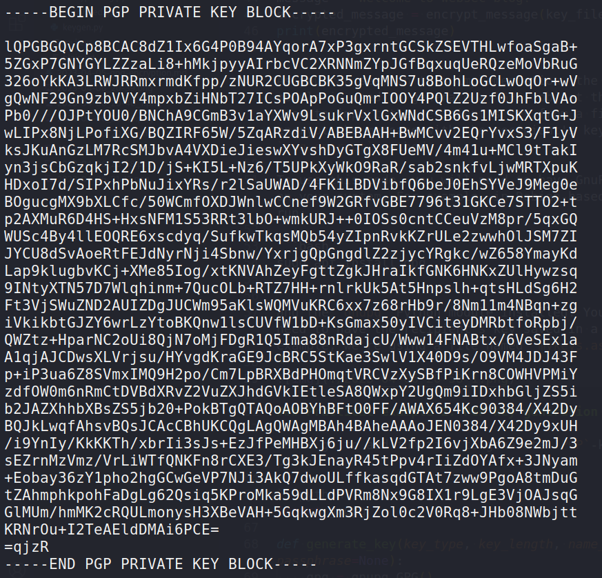Click the final key line KRNrOu+I2TeAEldDMAi6PCE=
Screen dimensions: 602x578
tap(112, 529)
